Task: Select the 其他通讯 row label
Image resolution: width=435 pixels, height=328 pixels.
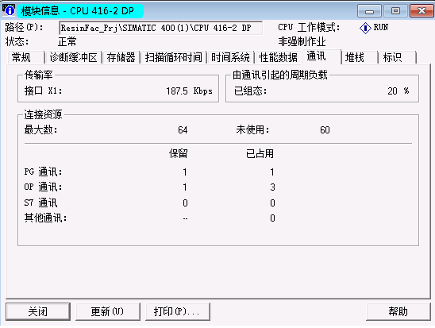Action: click(45, 218)
